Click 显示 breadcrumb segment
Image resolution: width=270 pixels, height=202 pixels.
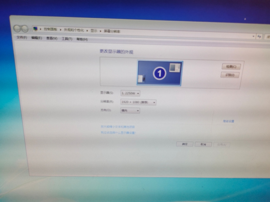94,31
